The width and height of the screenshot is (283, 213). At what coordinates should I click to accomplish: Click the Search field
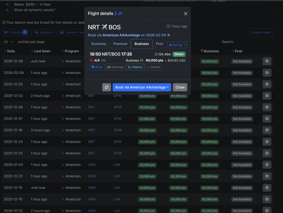(254, 42)
